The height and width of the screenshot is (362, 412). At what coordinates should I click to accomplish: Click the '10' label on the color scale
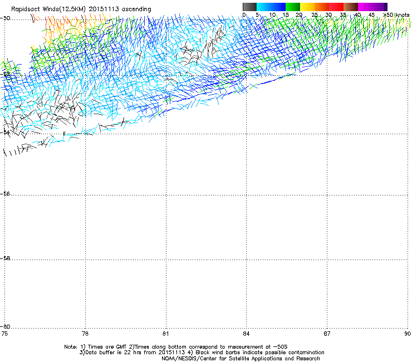(272, 14)
